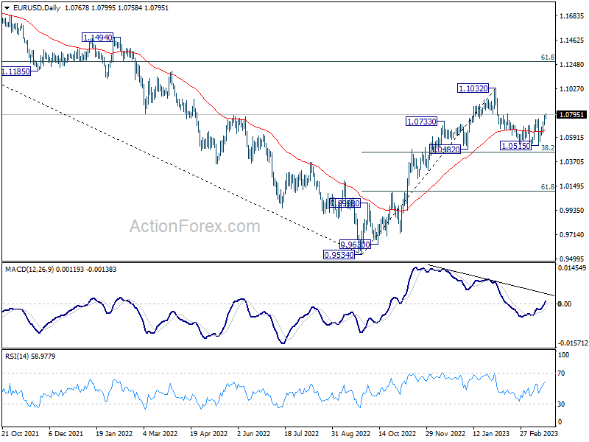
Task: Click the 4 Mar 2022 date label
Action: 161,434
